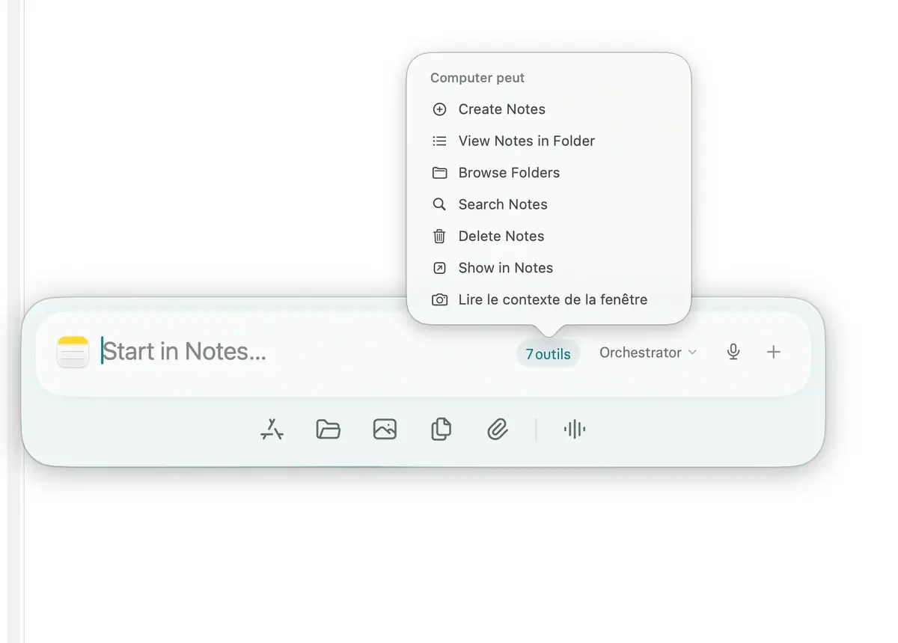Open the Orchestrator model dropdown
This screenshot has width=898, height=643.
pyautogui.click(x=648, y=353)
